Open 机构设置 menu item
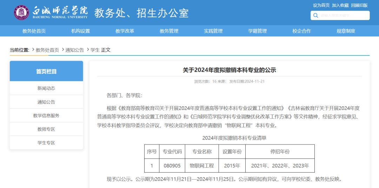This screenshot has height=188, width=379. [80, 31]
